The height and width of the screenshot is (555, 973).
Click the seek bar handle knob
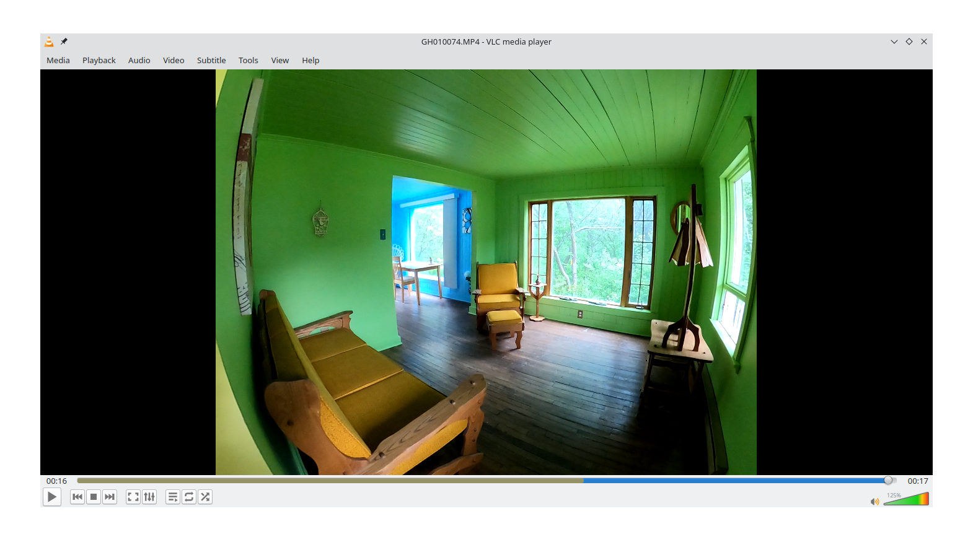click(x=888, y=481)
